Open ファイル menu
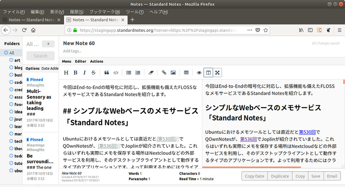 [14, 12]
